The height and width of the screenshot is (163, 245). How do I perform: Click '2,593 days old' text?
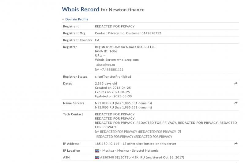coord(106,83)
